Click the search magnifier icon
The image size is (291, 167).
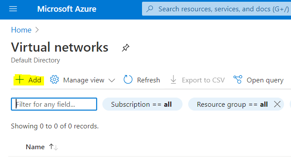click(x=149, y=9)
